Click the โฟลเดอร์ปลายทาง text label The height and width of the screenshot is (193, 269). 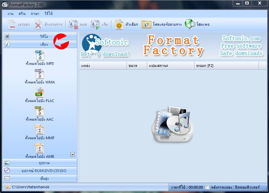(167, 24)
